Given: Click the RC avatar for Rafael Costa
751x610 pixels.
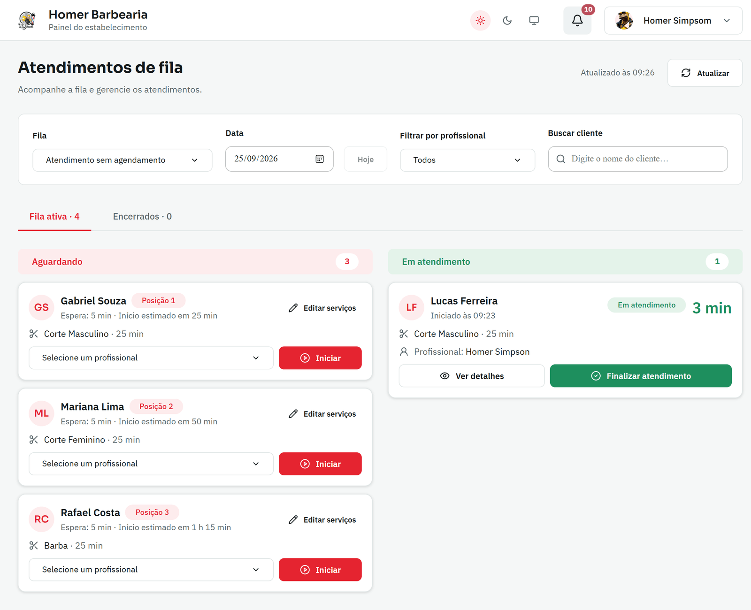Looking at the screenshot, I should [41, 519].
